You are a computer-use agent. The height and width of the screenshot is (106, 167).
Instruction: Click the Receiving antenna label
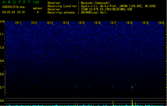point(61,12)
